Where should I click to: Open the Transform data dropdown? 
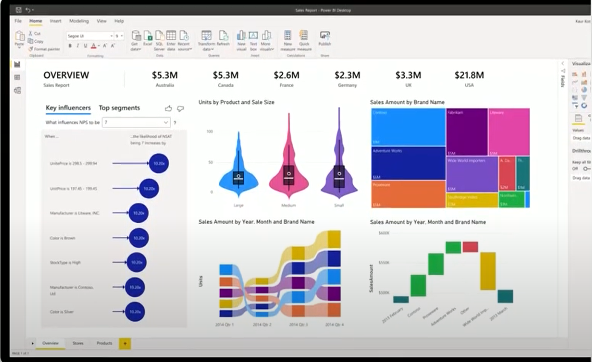tap(207, 46)
